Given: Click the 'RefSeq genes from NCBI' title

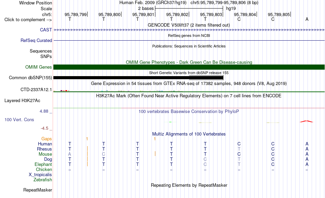Looking at the screenshot, I should (189, 36).
